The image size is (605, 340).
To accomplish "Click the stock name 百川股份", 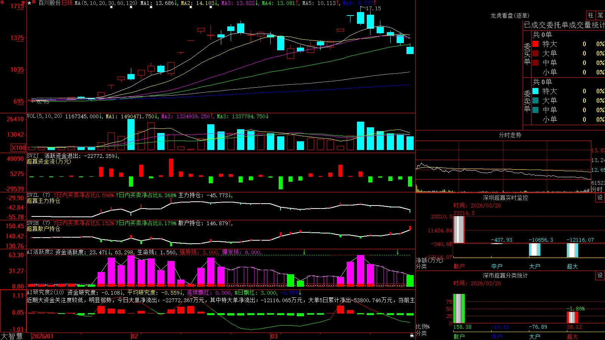I will click(50, 3).
